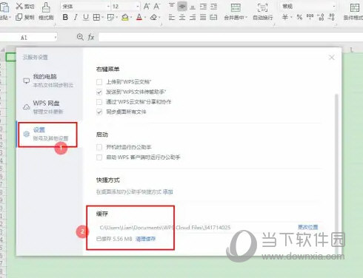
Task: Click the Conditional Formatting table icon
Action: (x=355, y=7)
